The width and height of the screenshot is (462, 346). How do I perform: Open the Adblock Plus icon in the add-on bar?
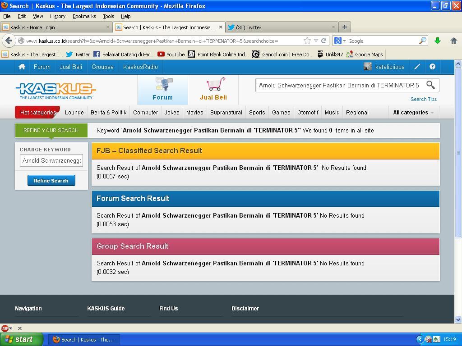5,328
